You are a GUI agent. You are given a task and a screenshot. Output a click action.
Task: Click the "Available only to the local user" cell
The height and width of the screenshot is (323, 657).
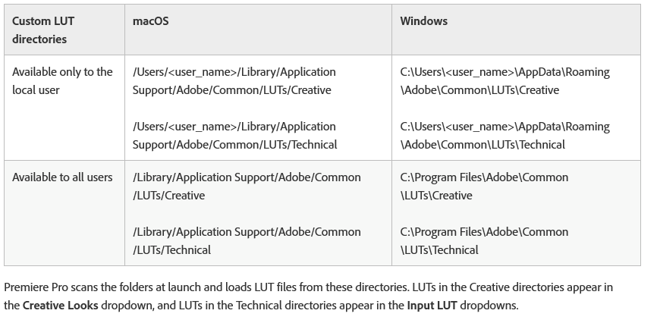[62, 80]
